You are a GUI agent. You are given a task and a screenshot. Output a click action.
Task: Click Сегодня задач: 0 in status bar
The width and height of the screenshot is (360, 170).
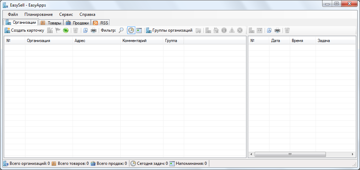tap(149, 163)
